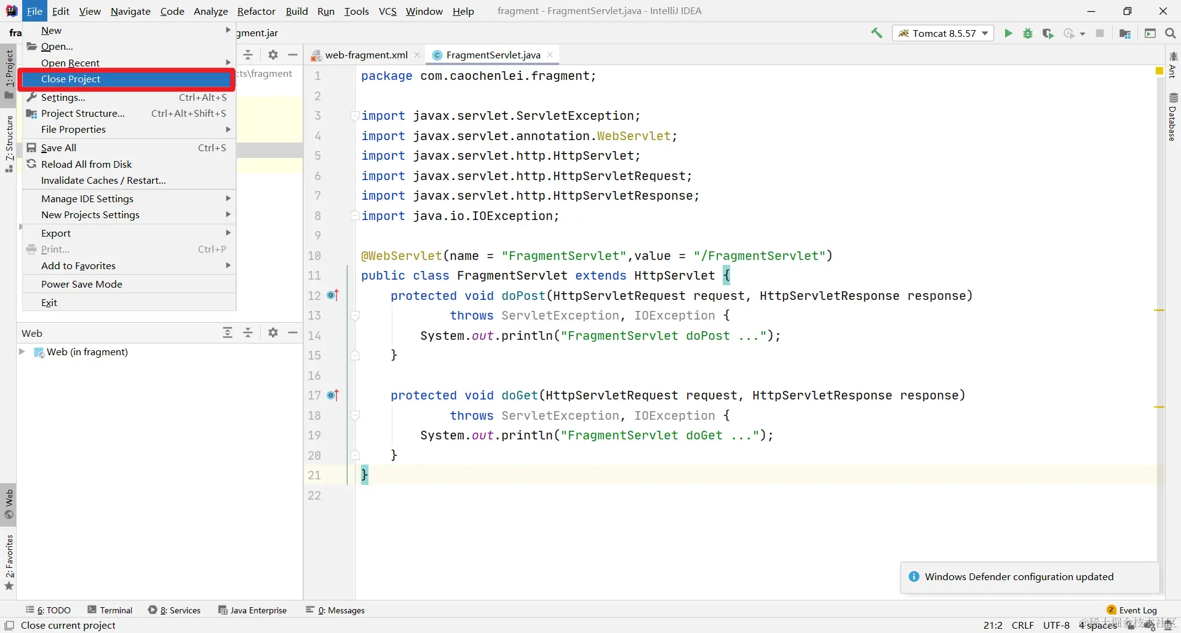The image size is (1181, 633).
Task: Toggle the Structure tool window stripe button
Action: (9, 143)
